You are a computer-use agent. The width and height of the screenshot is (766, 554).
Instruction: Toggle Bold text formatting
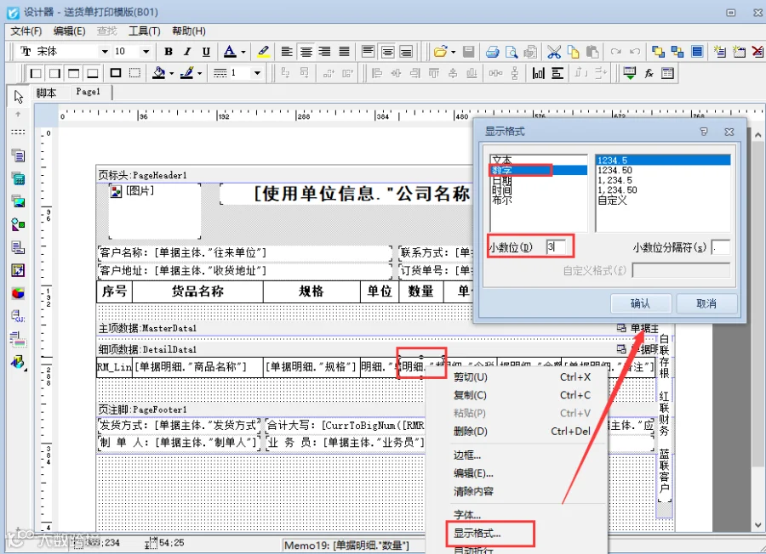pyautogui.click(x=169, y=52)
